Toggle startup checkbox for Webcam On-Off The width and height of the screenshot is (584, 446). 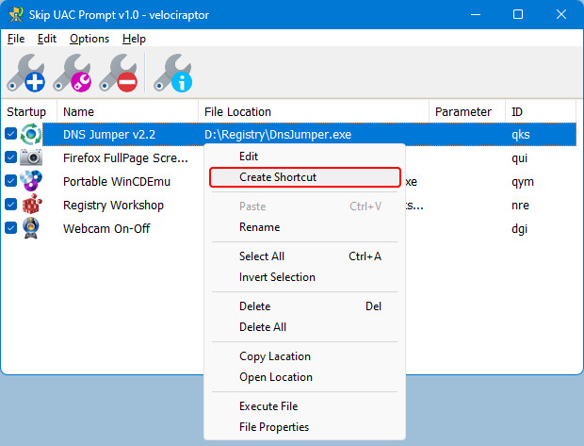[10, 227]
